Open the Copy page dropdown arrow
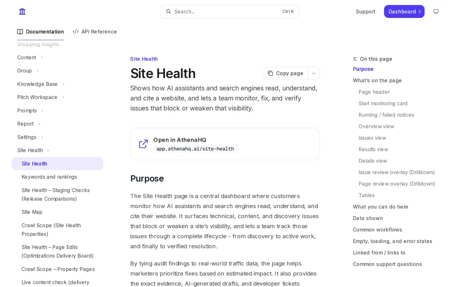Viewport: 459px width, 287px height. [x=313, y=73]
